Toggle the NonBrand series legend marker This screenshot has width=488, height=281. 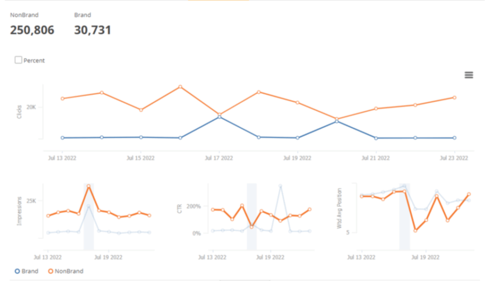point(51,271)
